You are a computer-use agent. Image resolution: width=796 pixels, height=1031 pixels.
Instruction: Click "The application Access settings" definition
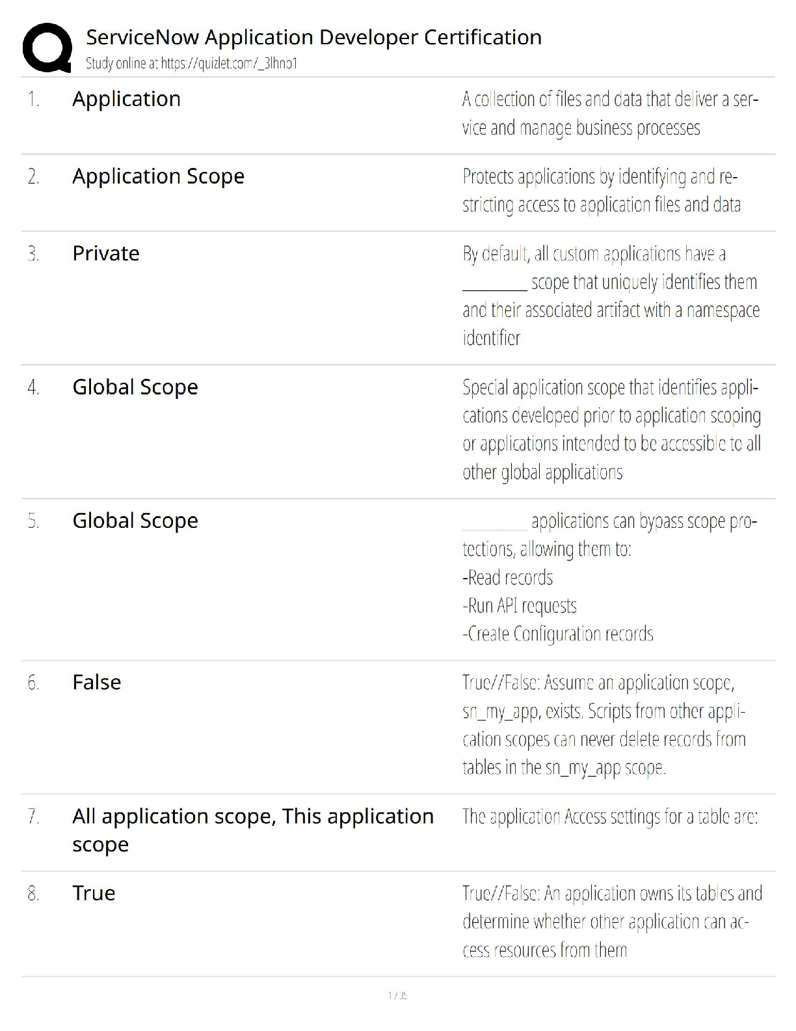[x=610, y=816]
